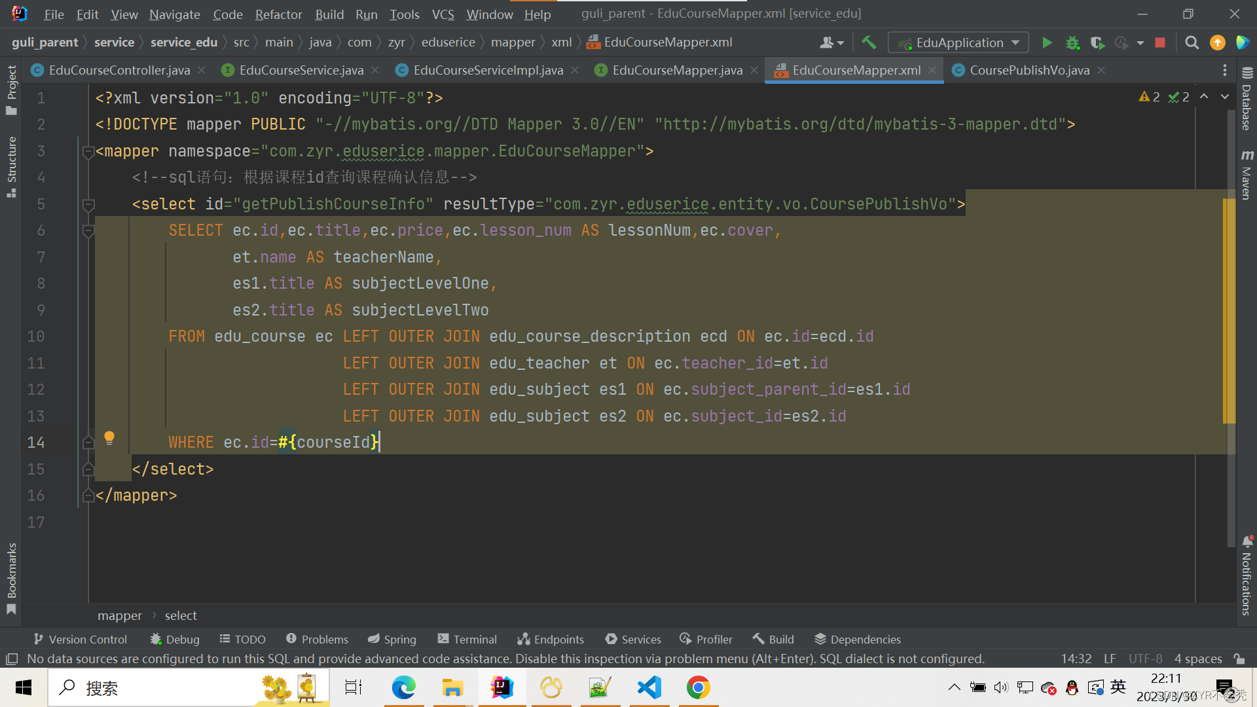Open editor tabs overflow three-dot menu

[1224, 70]
